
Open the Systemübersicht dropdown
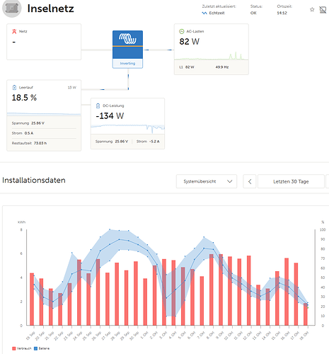pos(207,181)
